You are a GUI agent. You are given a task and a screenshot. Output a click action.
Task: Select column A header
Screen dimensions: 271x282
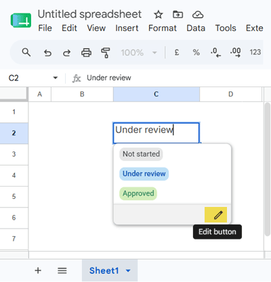40,94
